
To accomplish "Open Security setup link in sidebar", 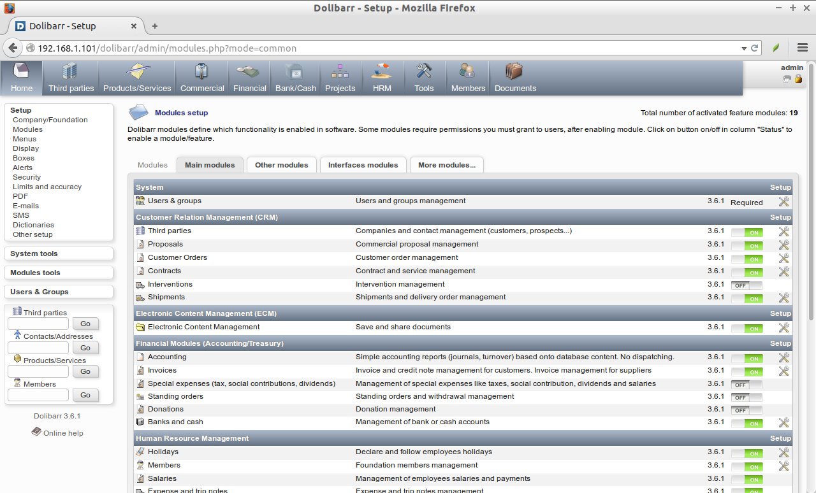I will (27, 177).
